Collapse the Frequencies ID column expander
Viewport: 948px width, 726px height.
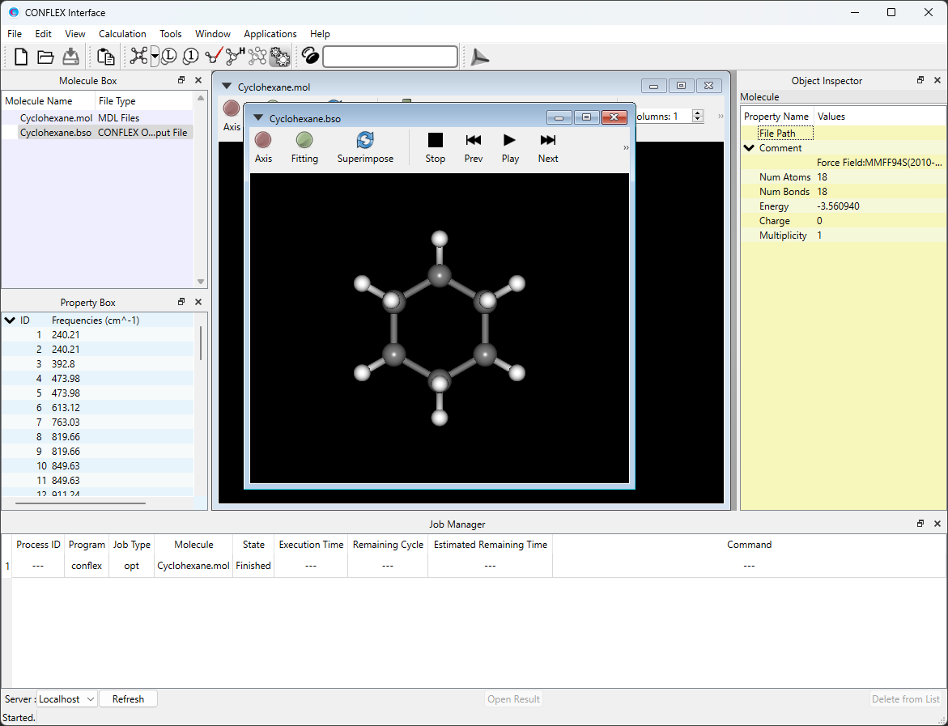point(10,321)
